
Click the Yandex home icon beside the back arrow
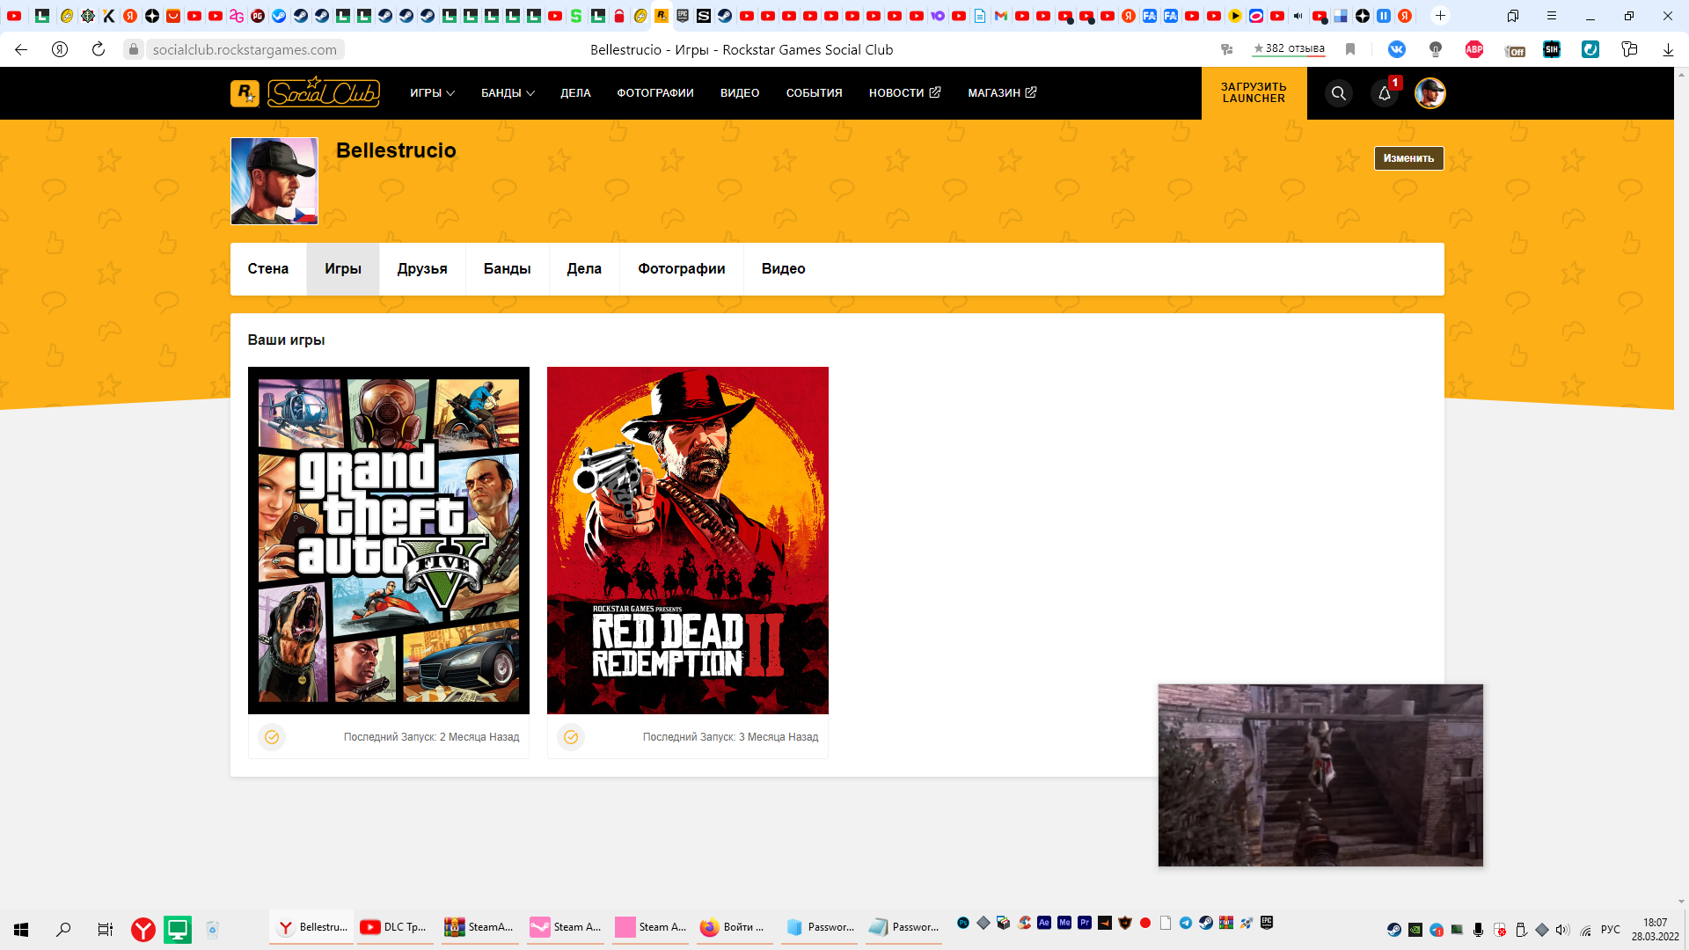60,49
